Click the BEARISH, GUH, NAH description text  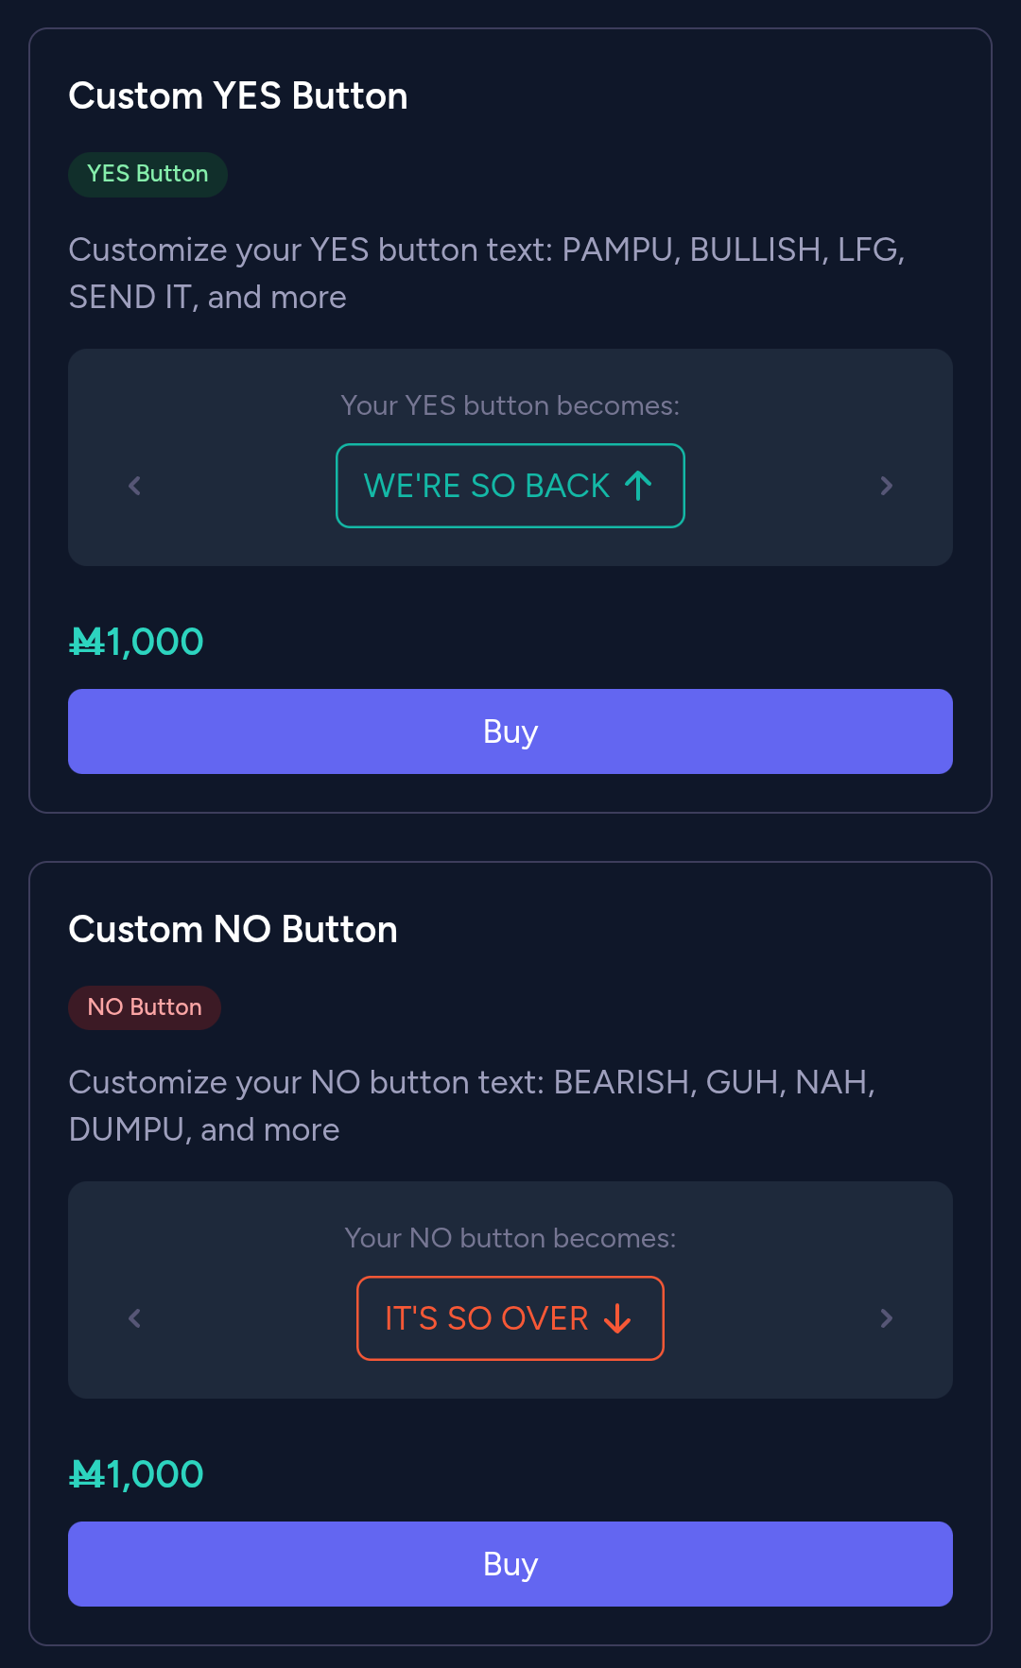tap(472, 1106)
